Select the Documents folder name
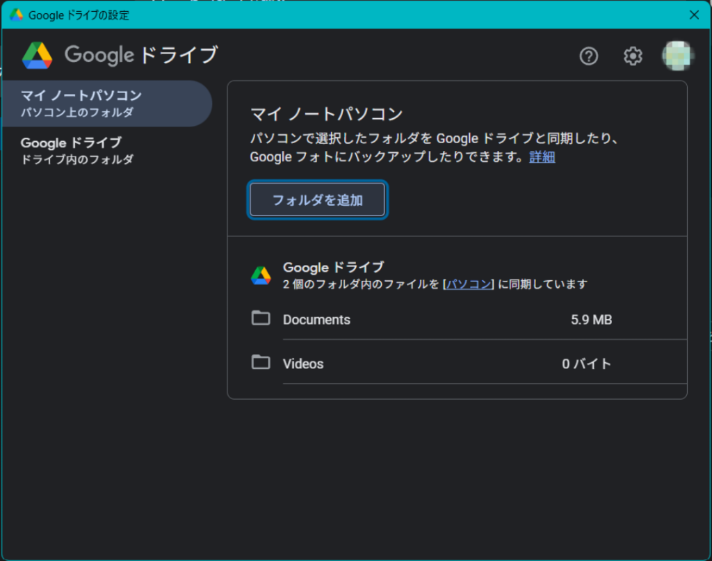Viewport: 712px width, 561px height. pyautogui.click(x=316, y=320)
